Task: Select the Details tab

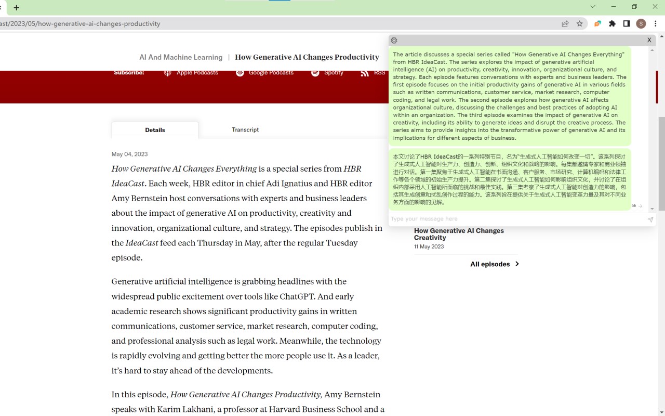Action: (x=155, y=130)
